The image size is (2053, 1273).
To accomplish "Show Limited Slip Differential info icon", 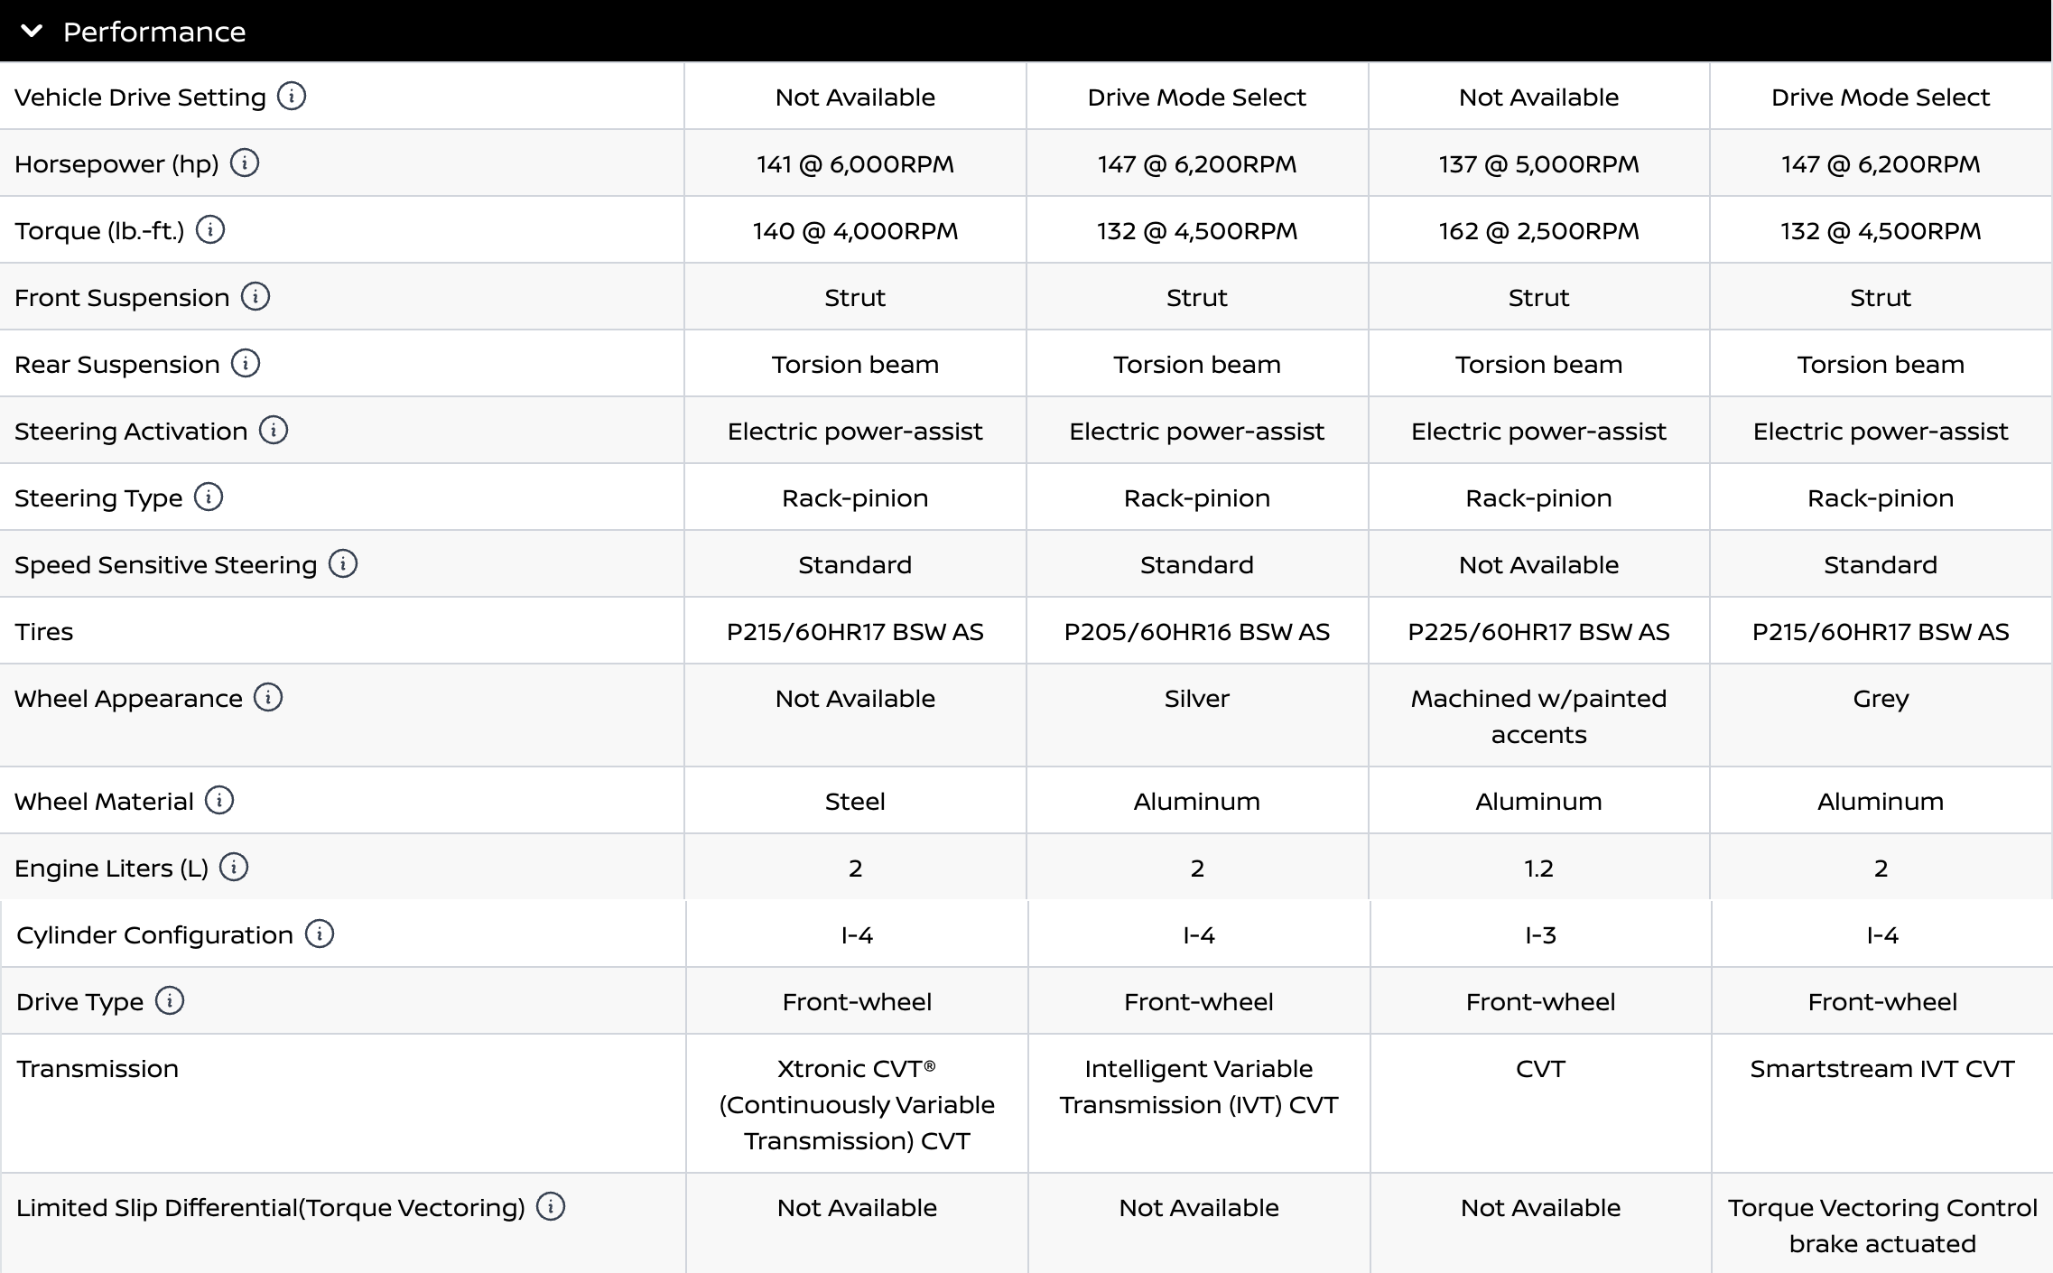I will (551, 1206).
